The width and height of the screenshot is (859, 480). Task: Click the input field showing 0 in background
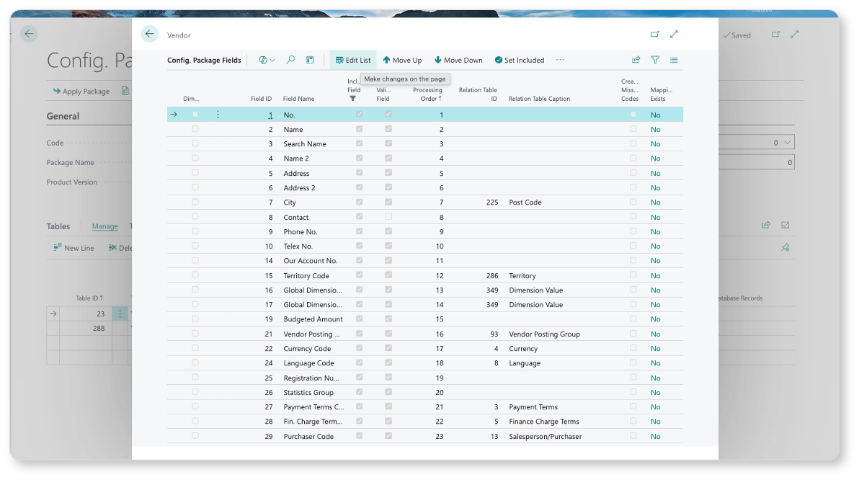pyautogui.click(x=757, y=162)
